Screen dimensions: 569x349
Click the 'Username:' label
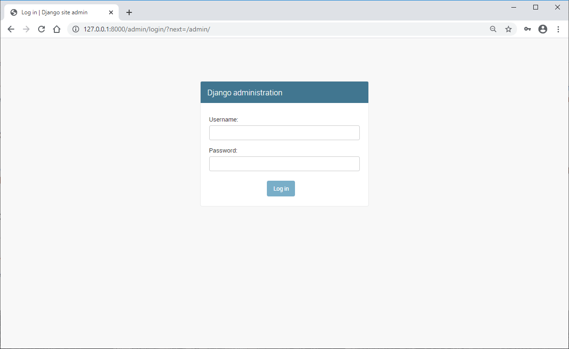pos(224,120)
